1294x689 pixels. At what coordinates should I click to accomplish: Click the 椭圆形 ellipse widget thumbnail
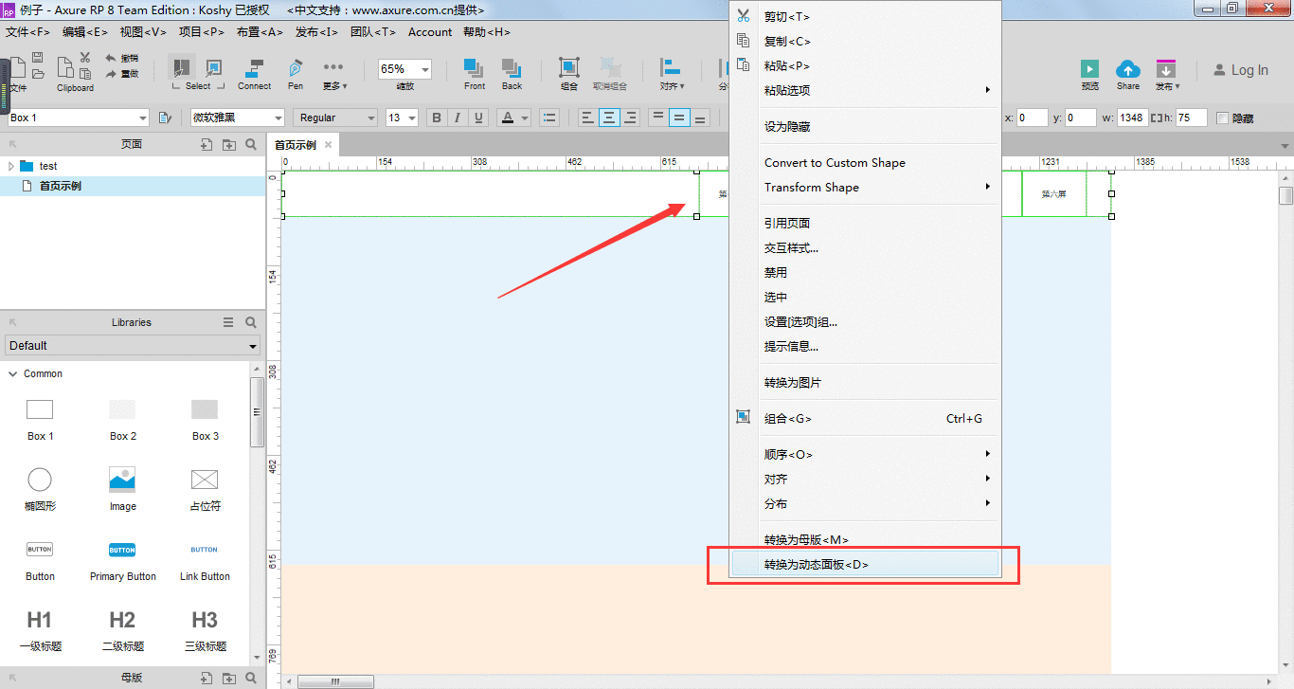tap(40, 479)
